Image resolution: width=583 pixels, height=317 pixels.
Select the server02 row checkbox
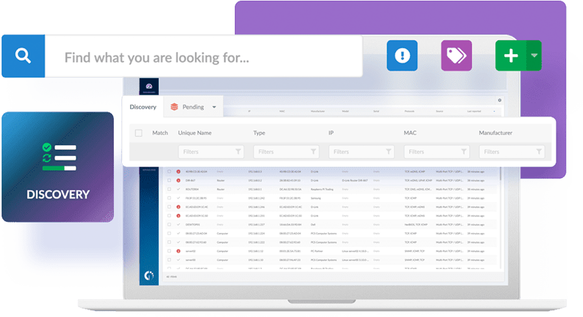tap(169, 251)
